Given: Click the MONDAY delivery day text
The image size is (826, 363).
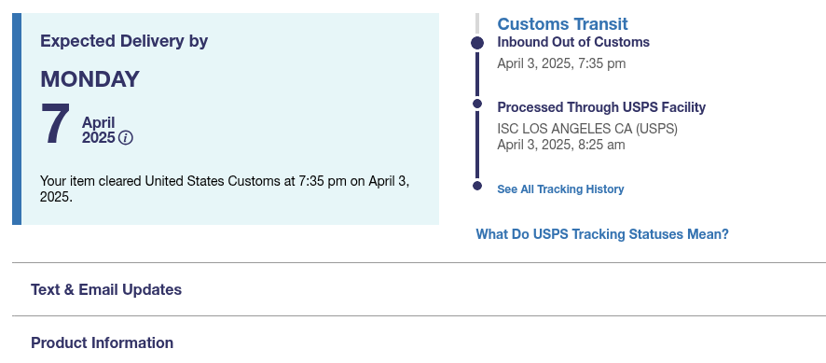Looking at the screenshot, I should pyautogui.click(x=89, y=79).
